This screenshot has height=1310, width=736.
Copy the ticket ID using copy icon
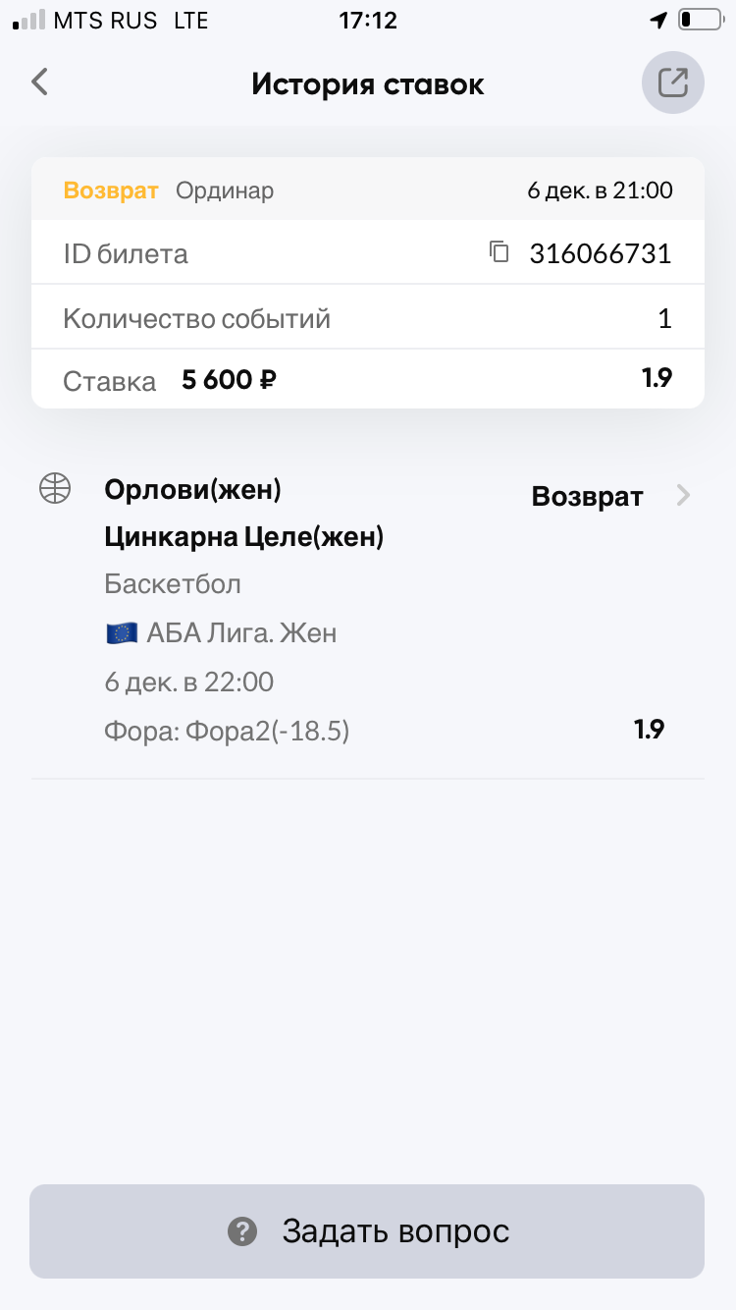click(x=499, y=253)
